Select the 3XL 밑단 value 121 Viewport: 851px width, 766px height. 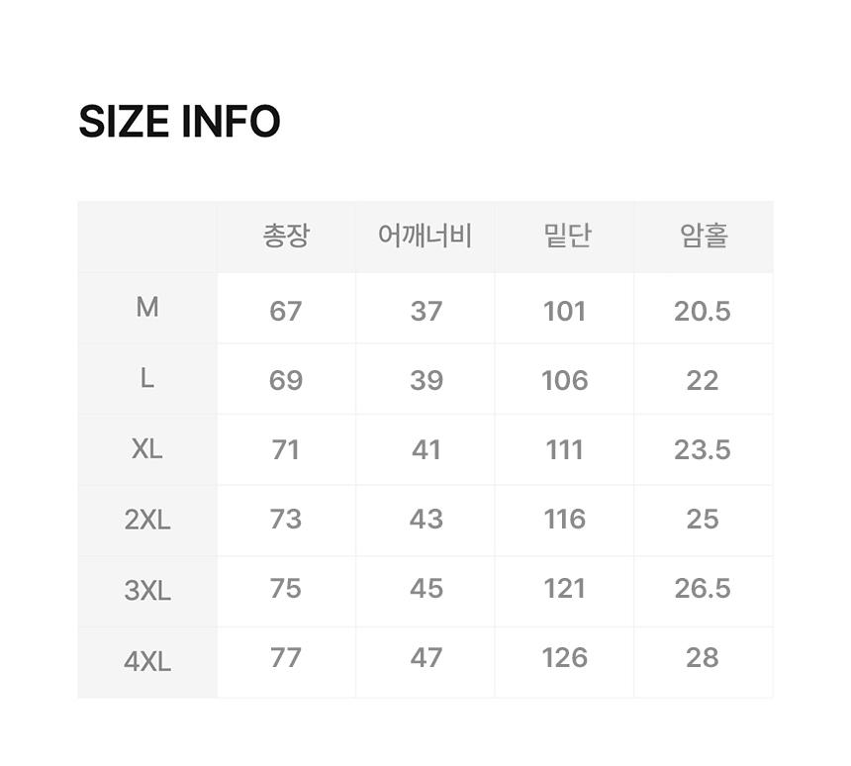[565, 588]
